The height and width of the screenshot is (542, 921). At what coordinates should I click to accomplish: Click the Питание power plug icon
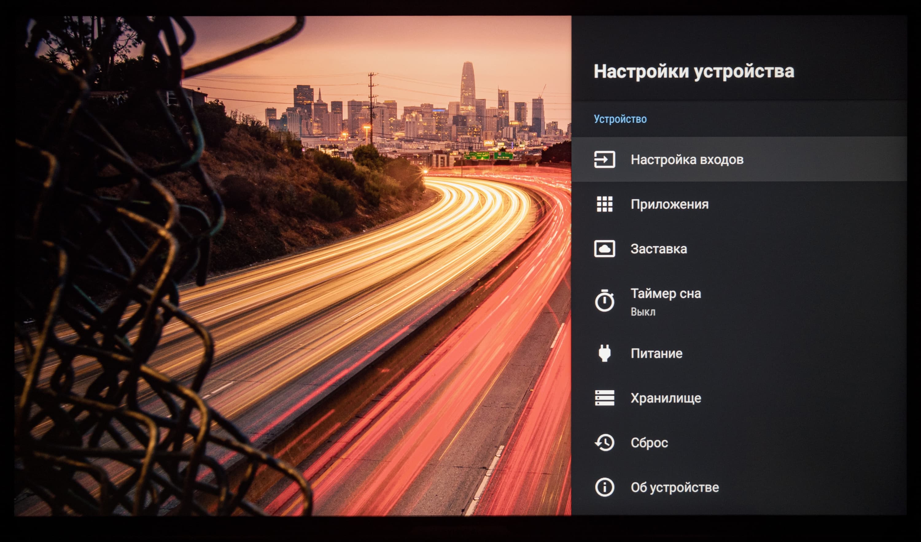(604, 353)
